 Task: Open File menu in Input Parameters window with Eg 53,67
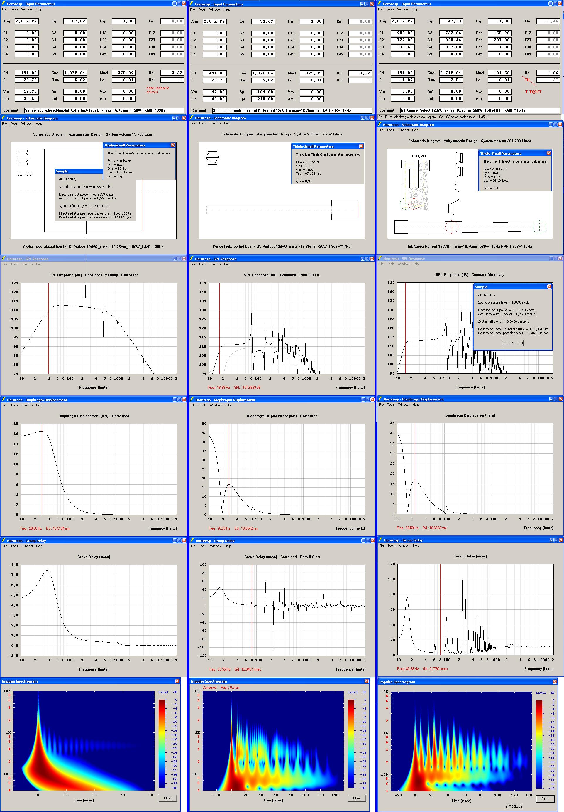pyautogui.click(x=193, y=10)
